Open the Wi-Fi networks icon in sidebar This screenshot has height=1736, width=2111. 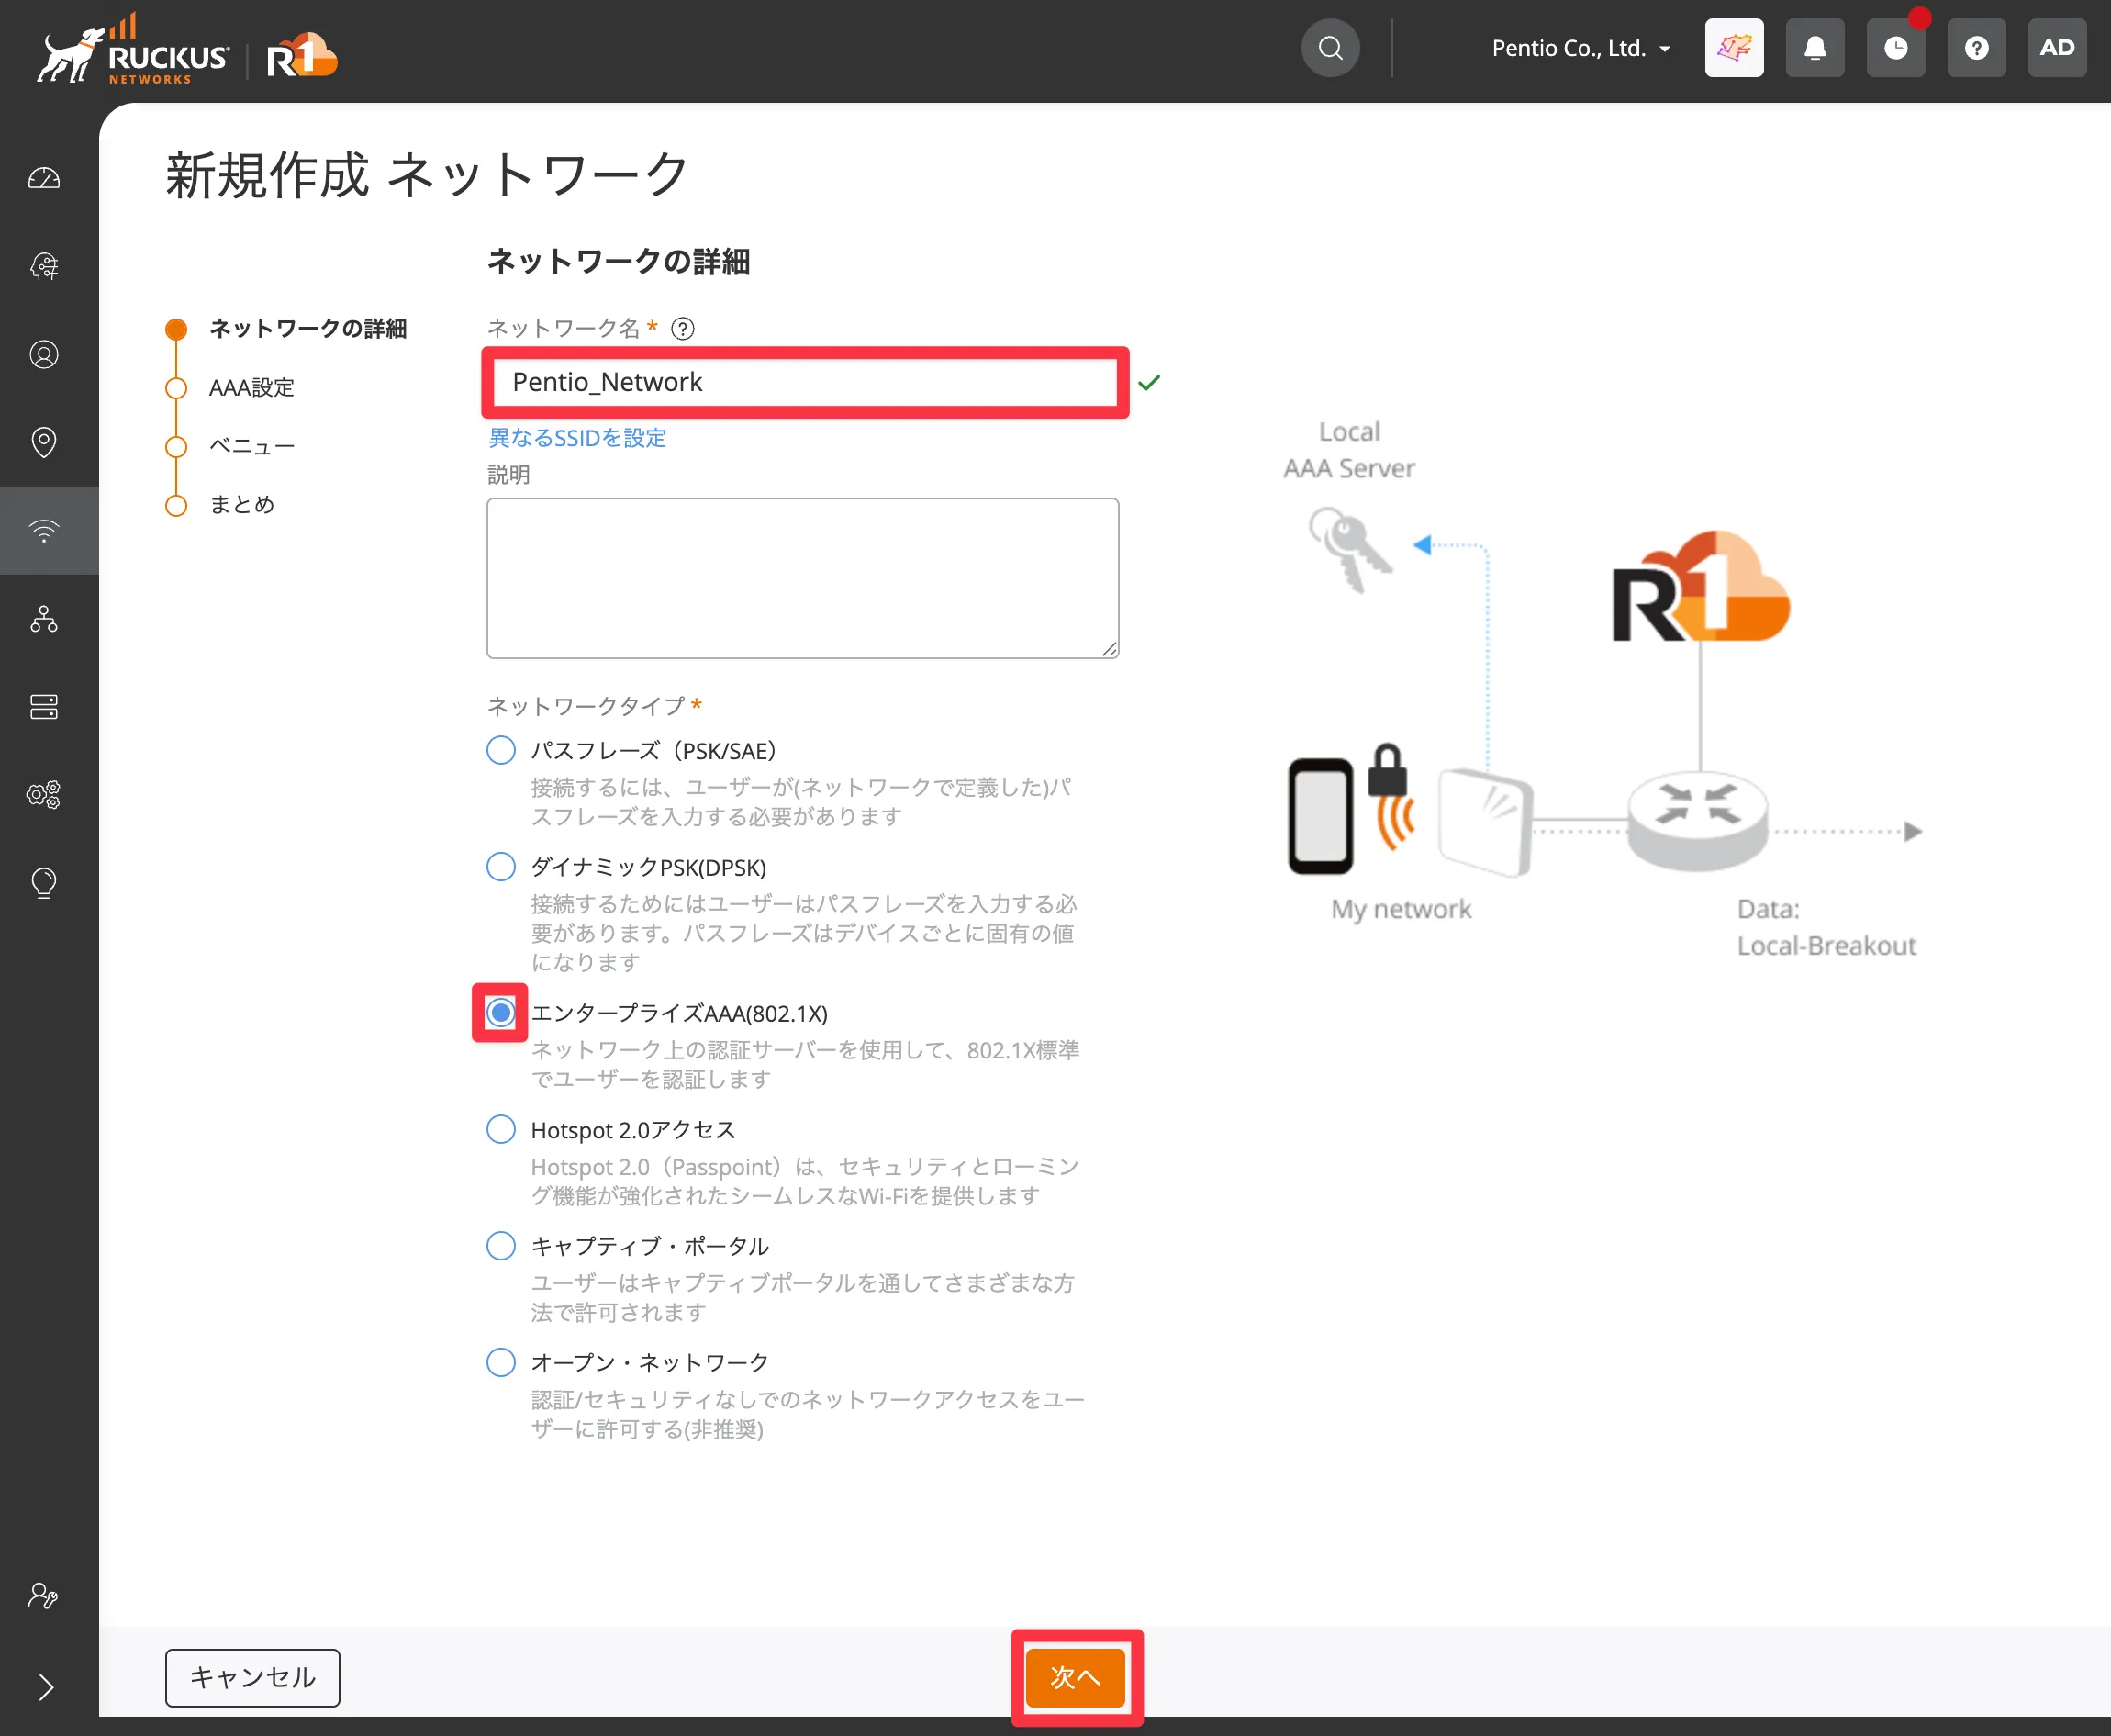click(x=44, y=530)
